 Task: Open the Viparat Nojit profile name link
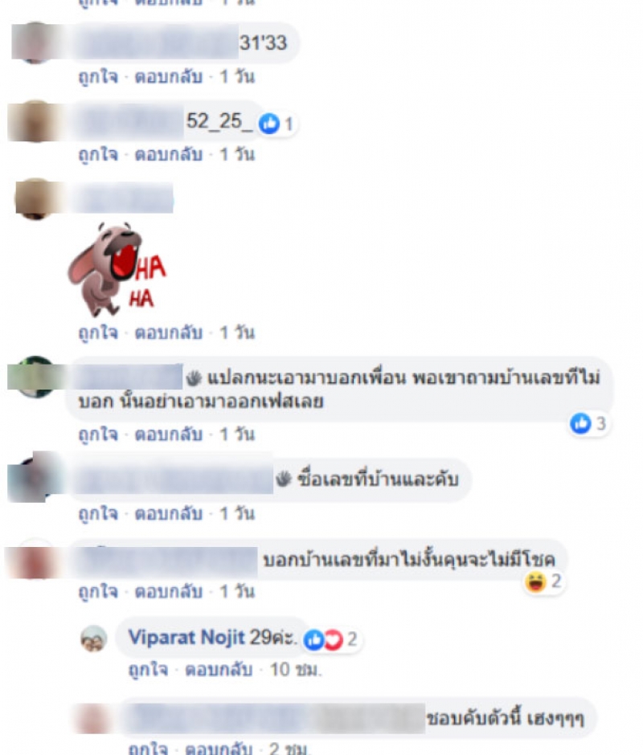(186, 638)
